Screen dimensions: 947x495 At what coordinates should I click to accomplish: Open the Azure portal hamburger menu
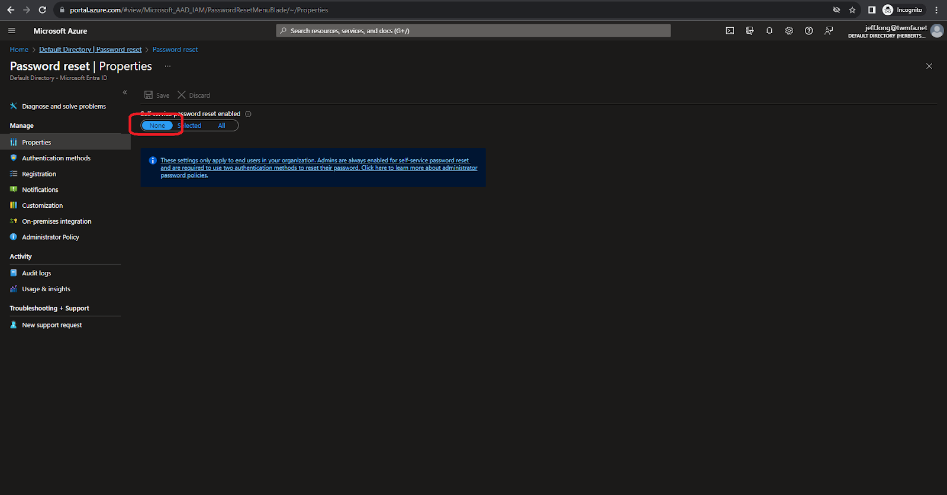12,31
